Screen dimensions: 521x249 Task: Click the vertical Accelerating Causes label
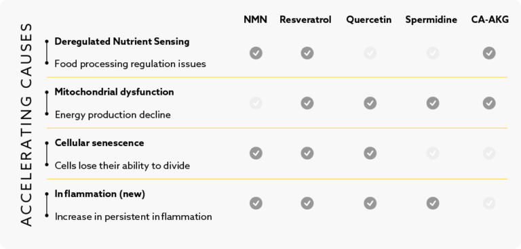tap(26, 124)
